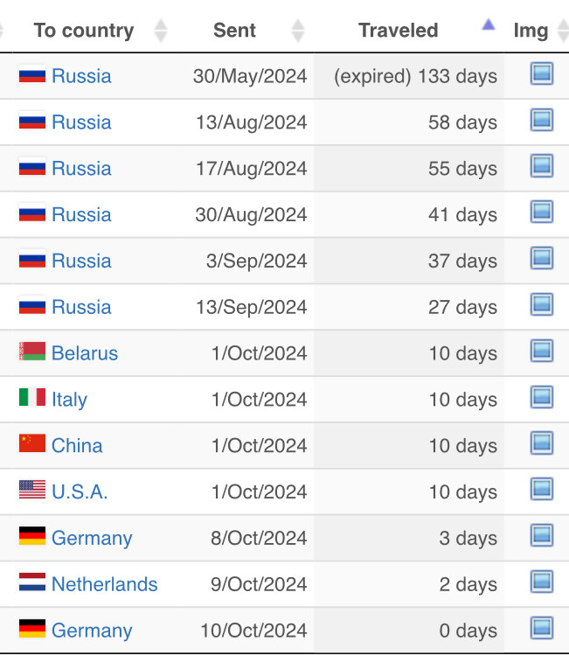Sort table by To country column
Viewport: 569px width, 655px height.
tap(159, 31)
